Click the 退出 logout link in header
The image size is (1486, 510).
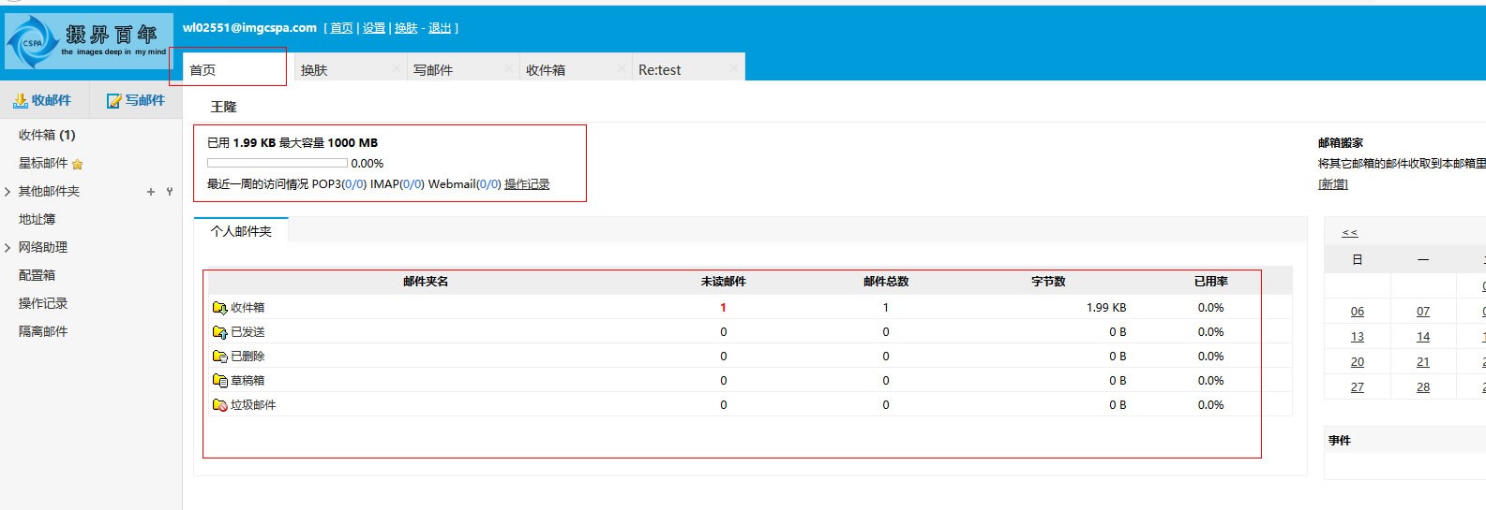[x=440, y=28]
